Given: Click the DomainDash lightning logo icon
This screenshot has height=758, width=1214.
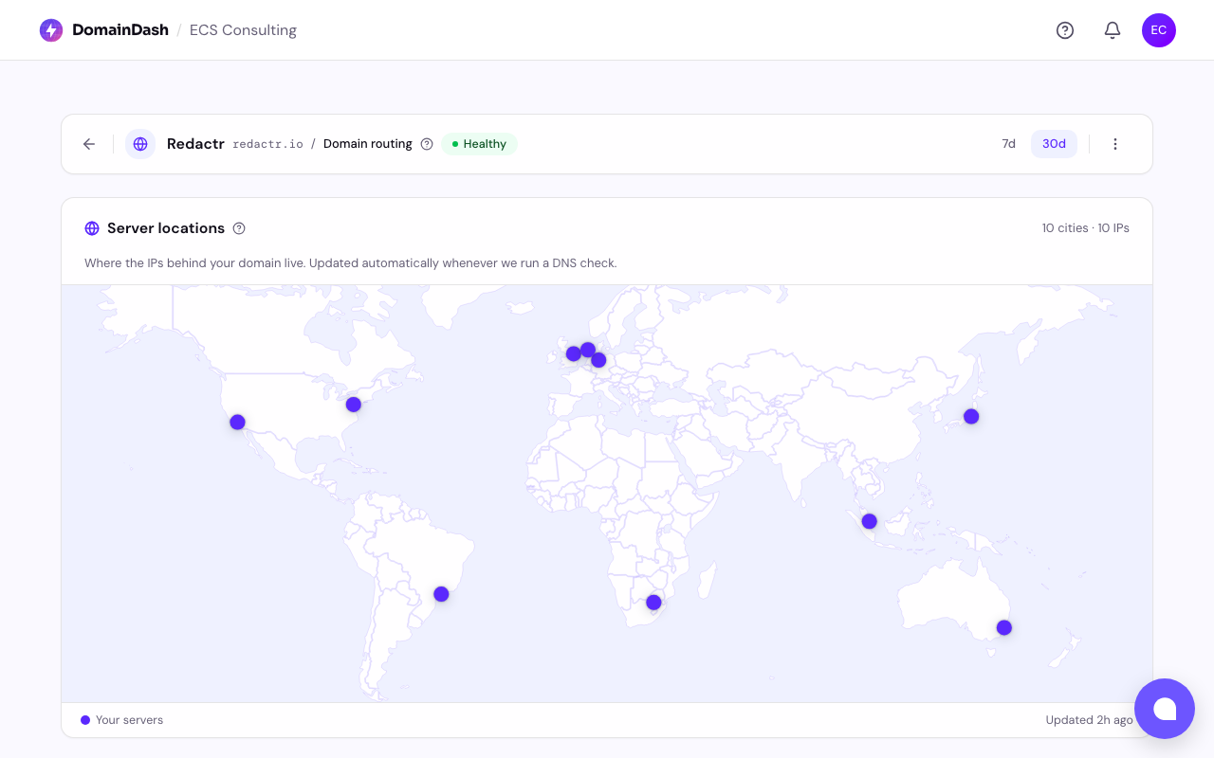Looking at the screenshot, I should (51, 30).
